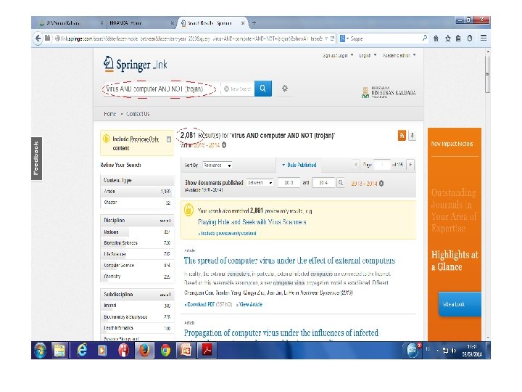Open the Firefox hamburger menu
The image size is (522, 392).
(484, 38)
